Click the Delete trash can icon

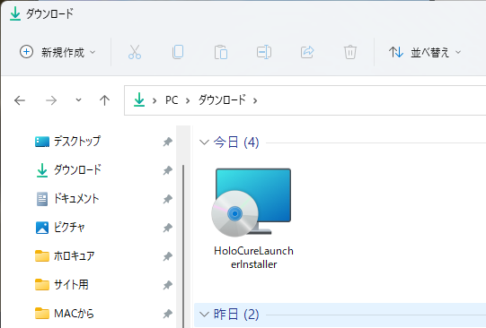(350, 52)
